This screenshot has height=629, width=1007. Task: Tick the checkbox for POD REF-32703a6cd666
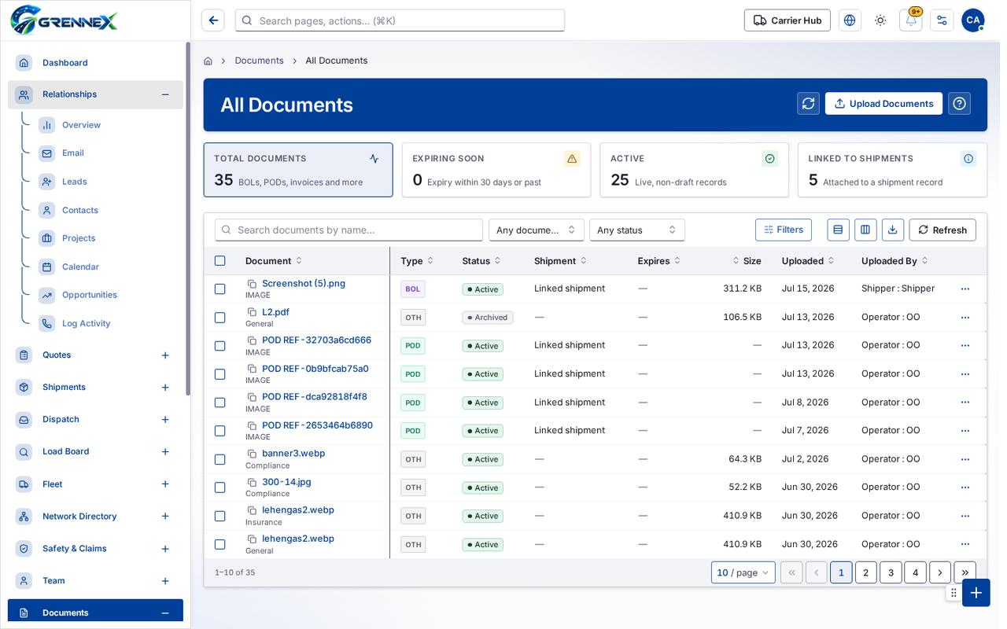tap(220, 346)
